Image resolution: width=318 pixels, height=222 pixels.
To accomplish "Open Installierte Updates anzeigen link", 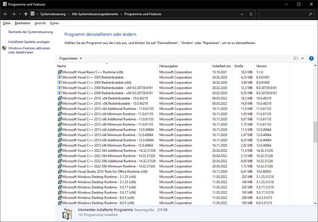I will coord(29,42).
